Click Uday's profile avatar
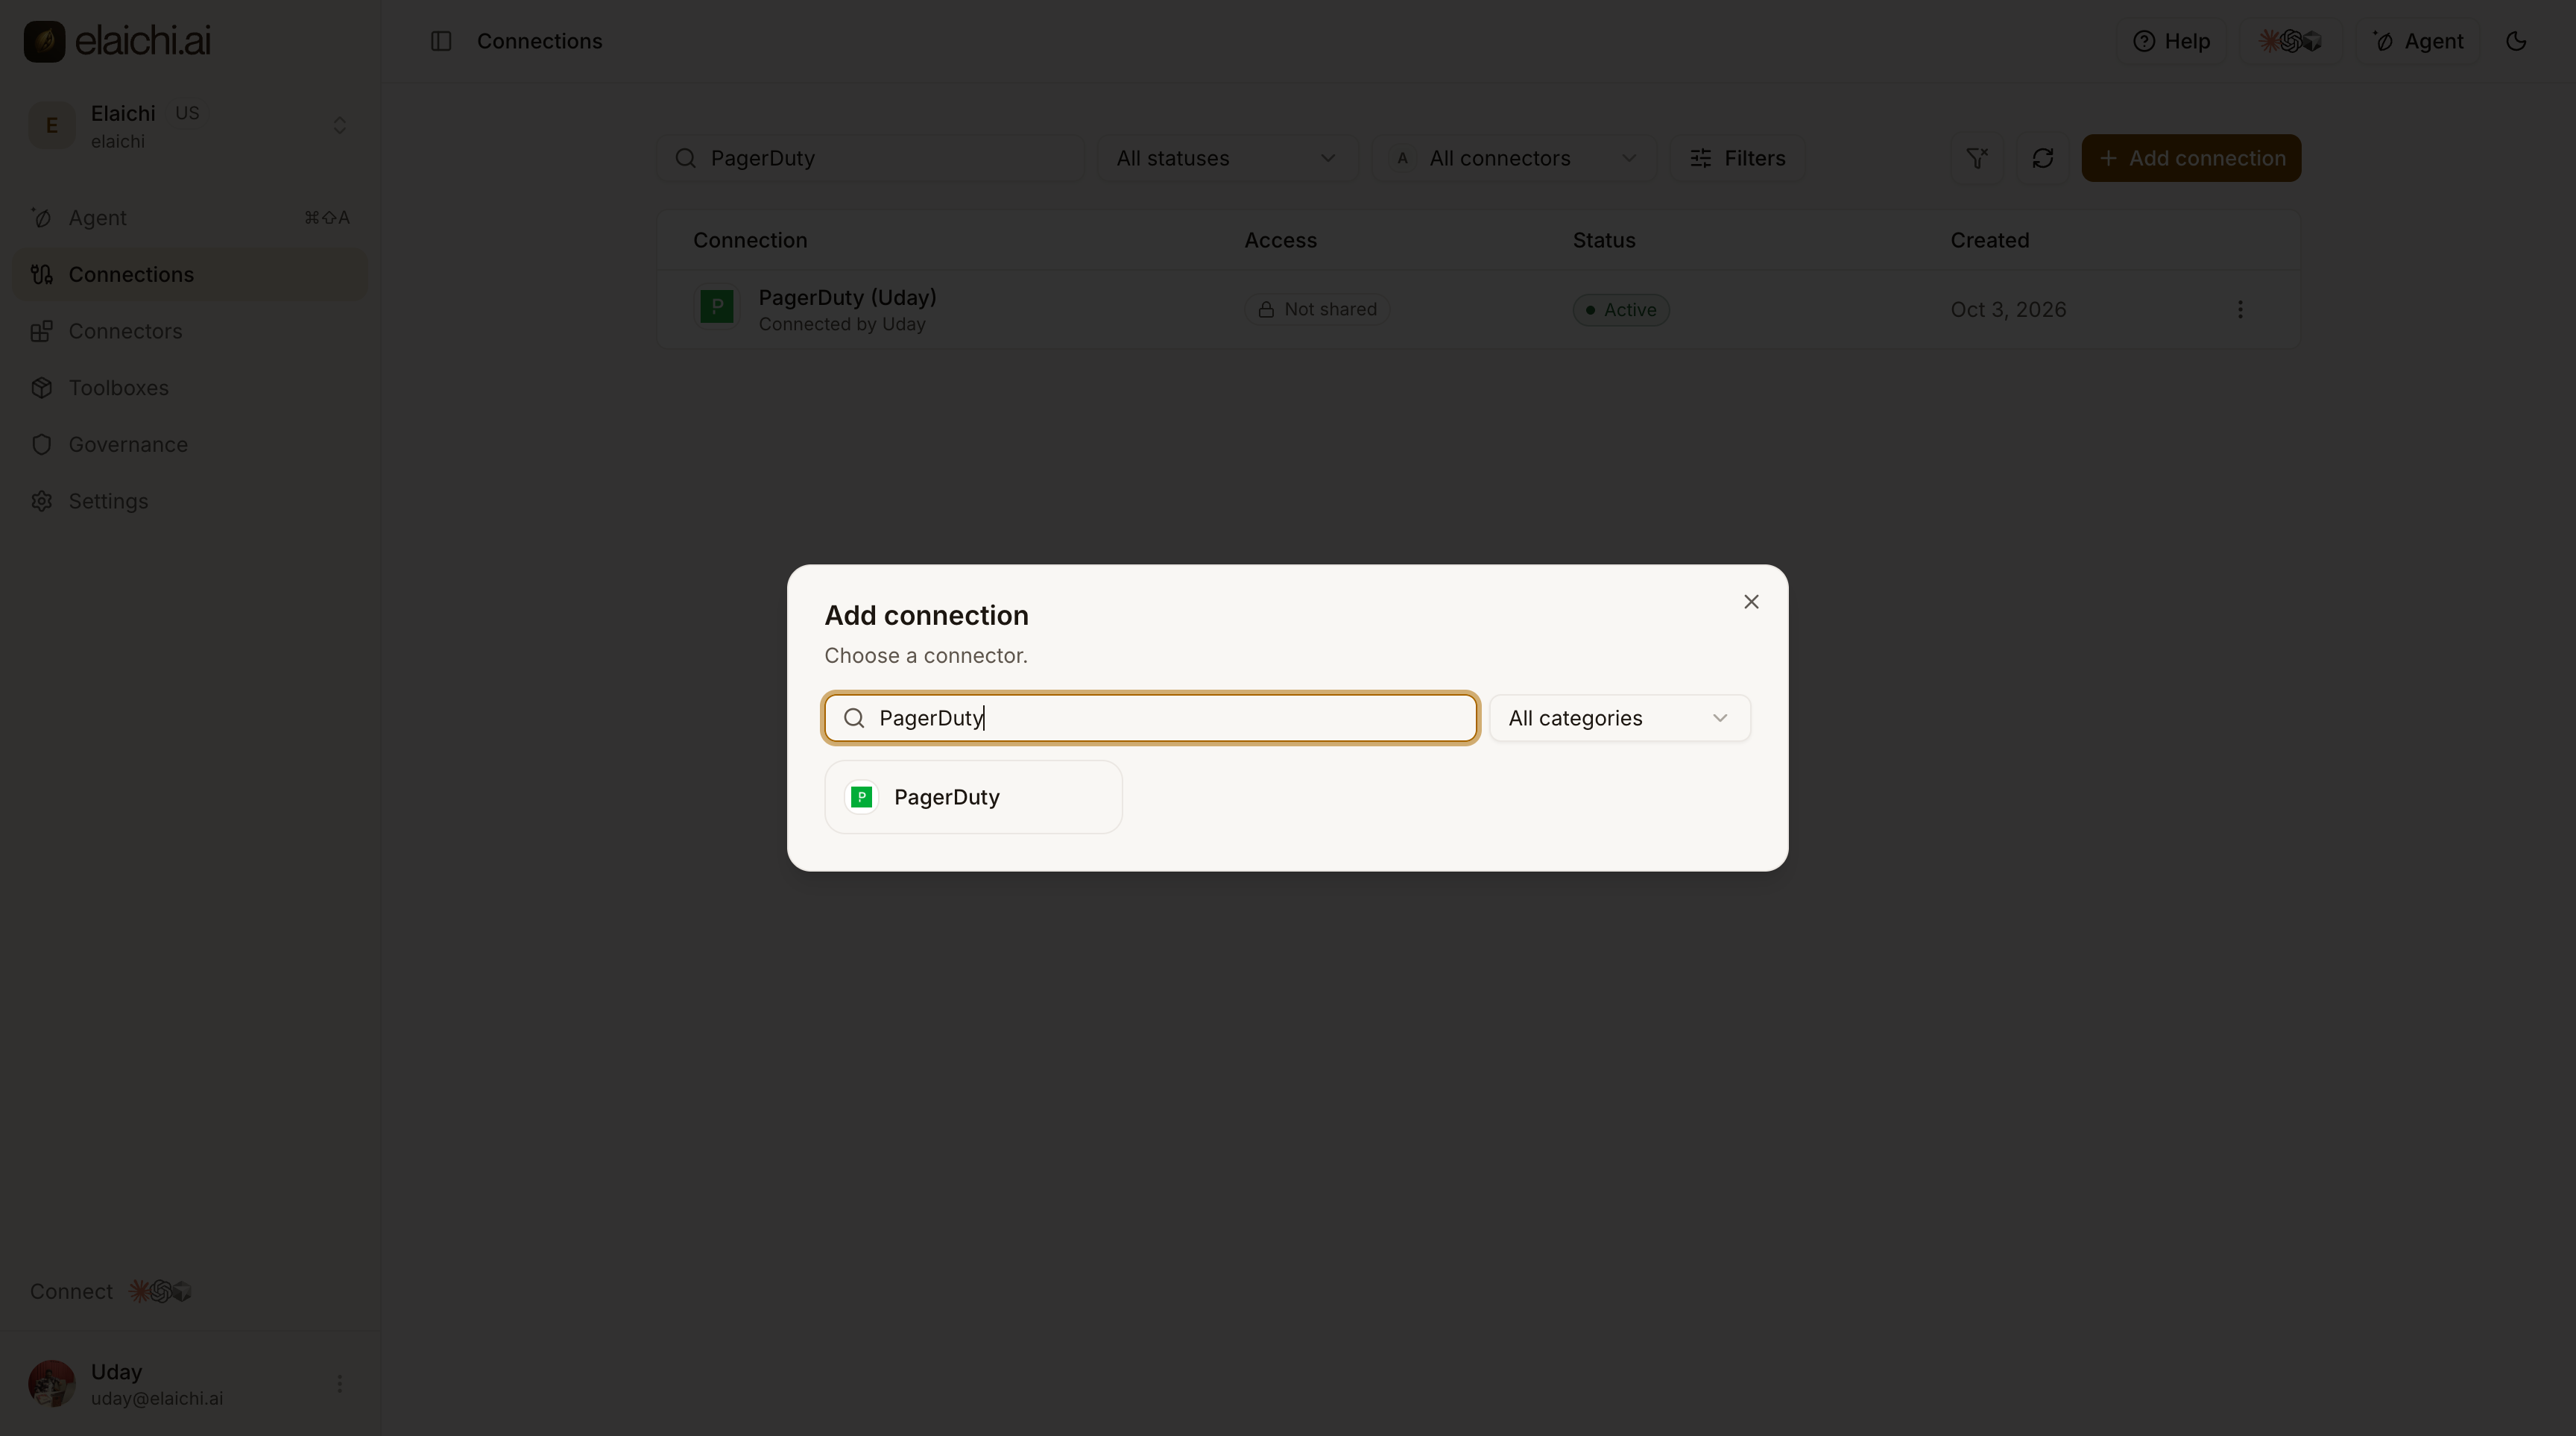This screenshot has width=2576, height=1436. [52, 1384]
